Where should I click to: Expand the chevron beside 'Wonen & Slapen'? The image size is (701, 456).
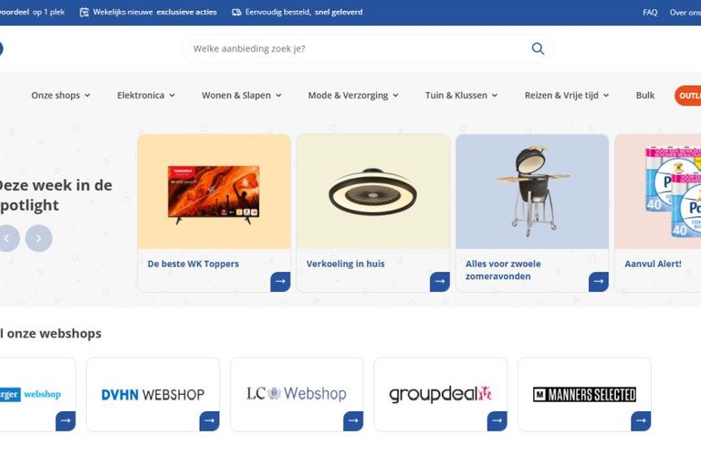coord(278,96)
